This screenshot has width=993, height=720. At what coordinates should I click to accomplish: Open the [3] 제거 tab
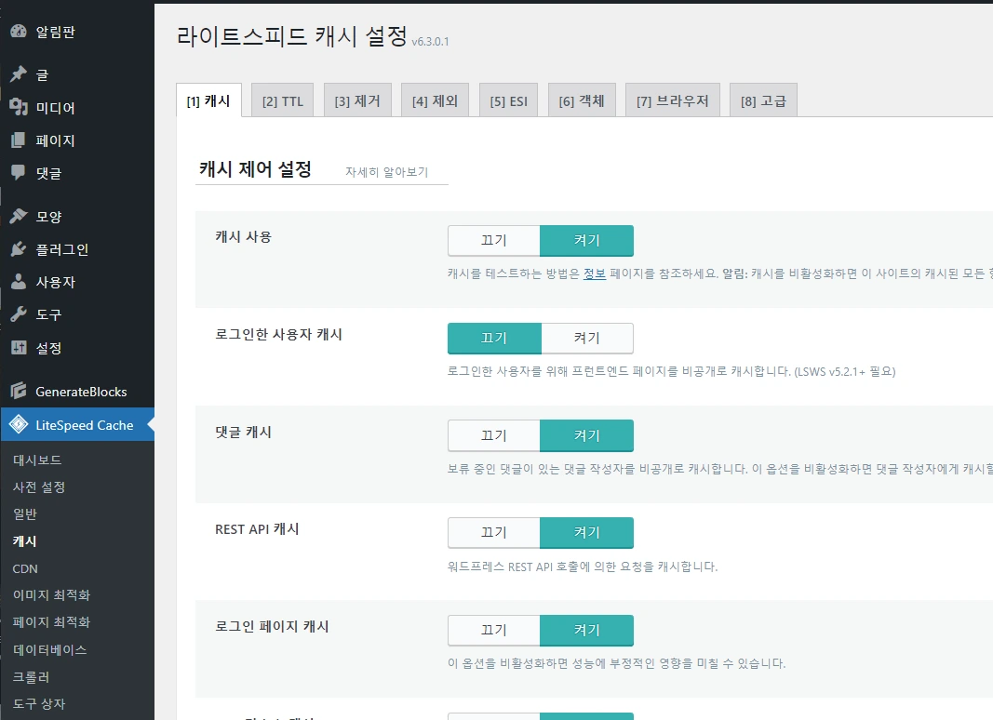point(357,100)
